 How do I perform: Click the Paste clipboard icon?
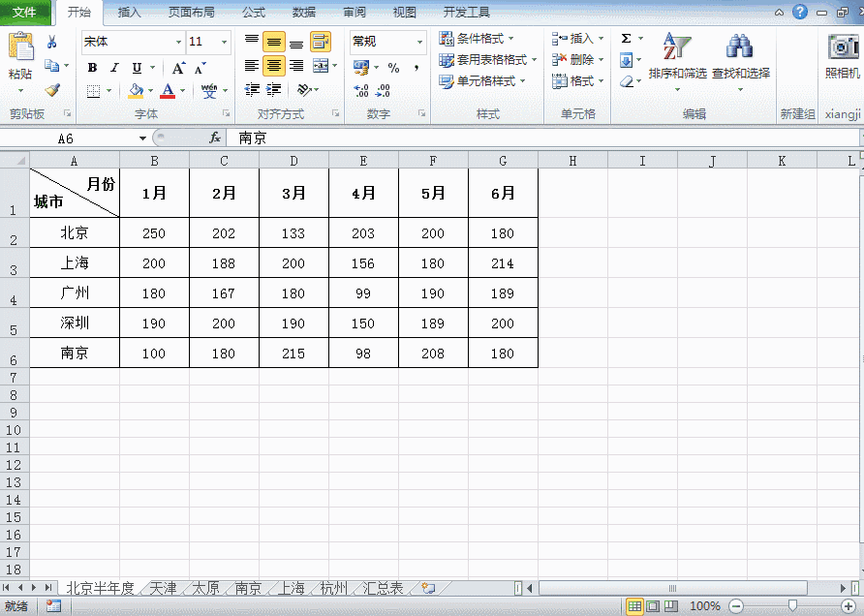point(20,46)
